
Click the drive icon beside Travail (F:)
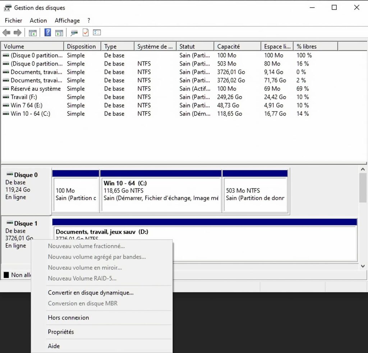click(x=6, y=97)
